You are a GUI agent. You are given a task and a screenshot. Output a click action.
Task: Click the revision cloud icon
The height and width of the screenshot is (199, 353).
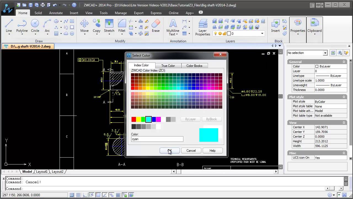click(66, 33)
